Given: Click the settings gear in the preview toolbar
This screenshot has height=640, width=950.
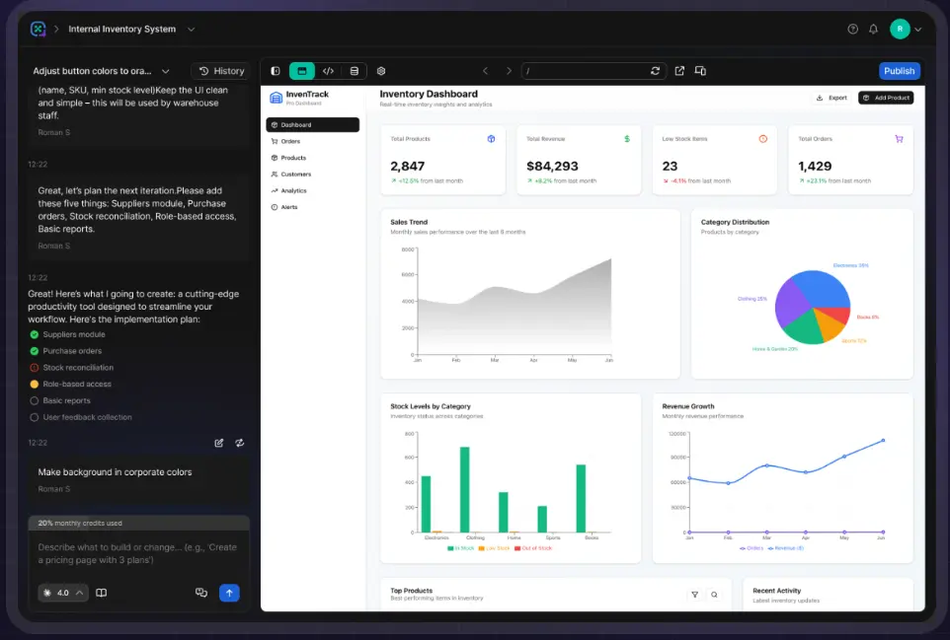Looking at the screenshot, I should (381, 71).
